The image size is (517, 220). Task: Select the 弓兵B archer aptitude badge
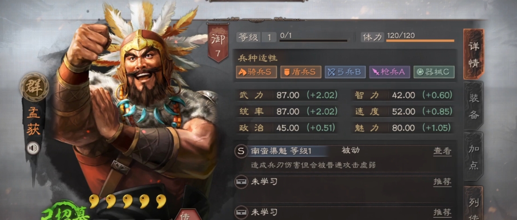pos(345,72)
